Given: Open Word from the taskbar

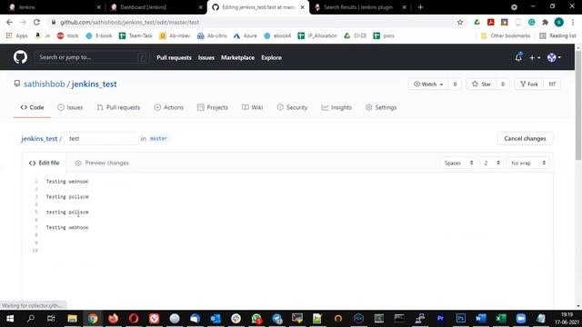Looking at the screenshot, I should pyautogui.click(x=481, y=318).
